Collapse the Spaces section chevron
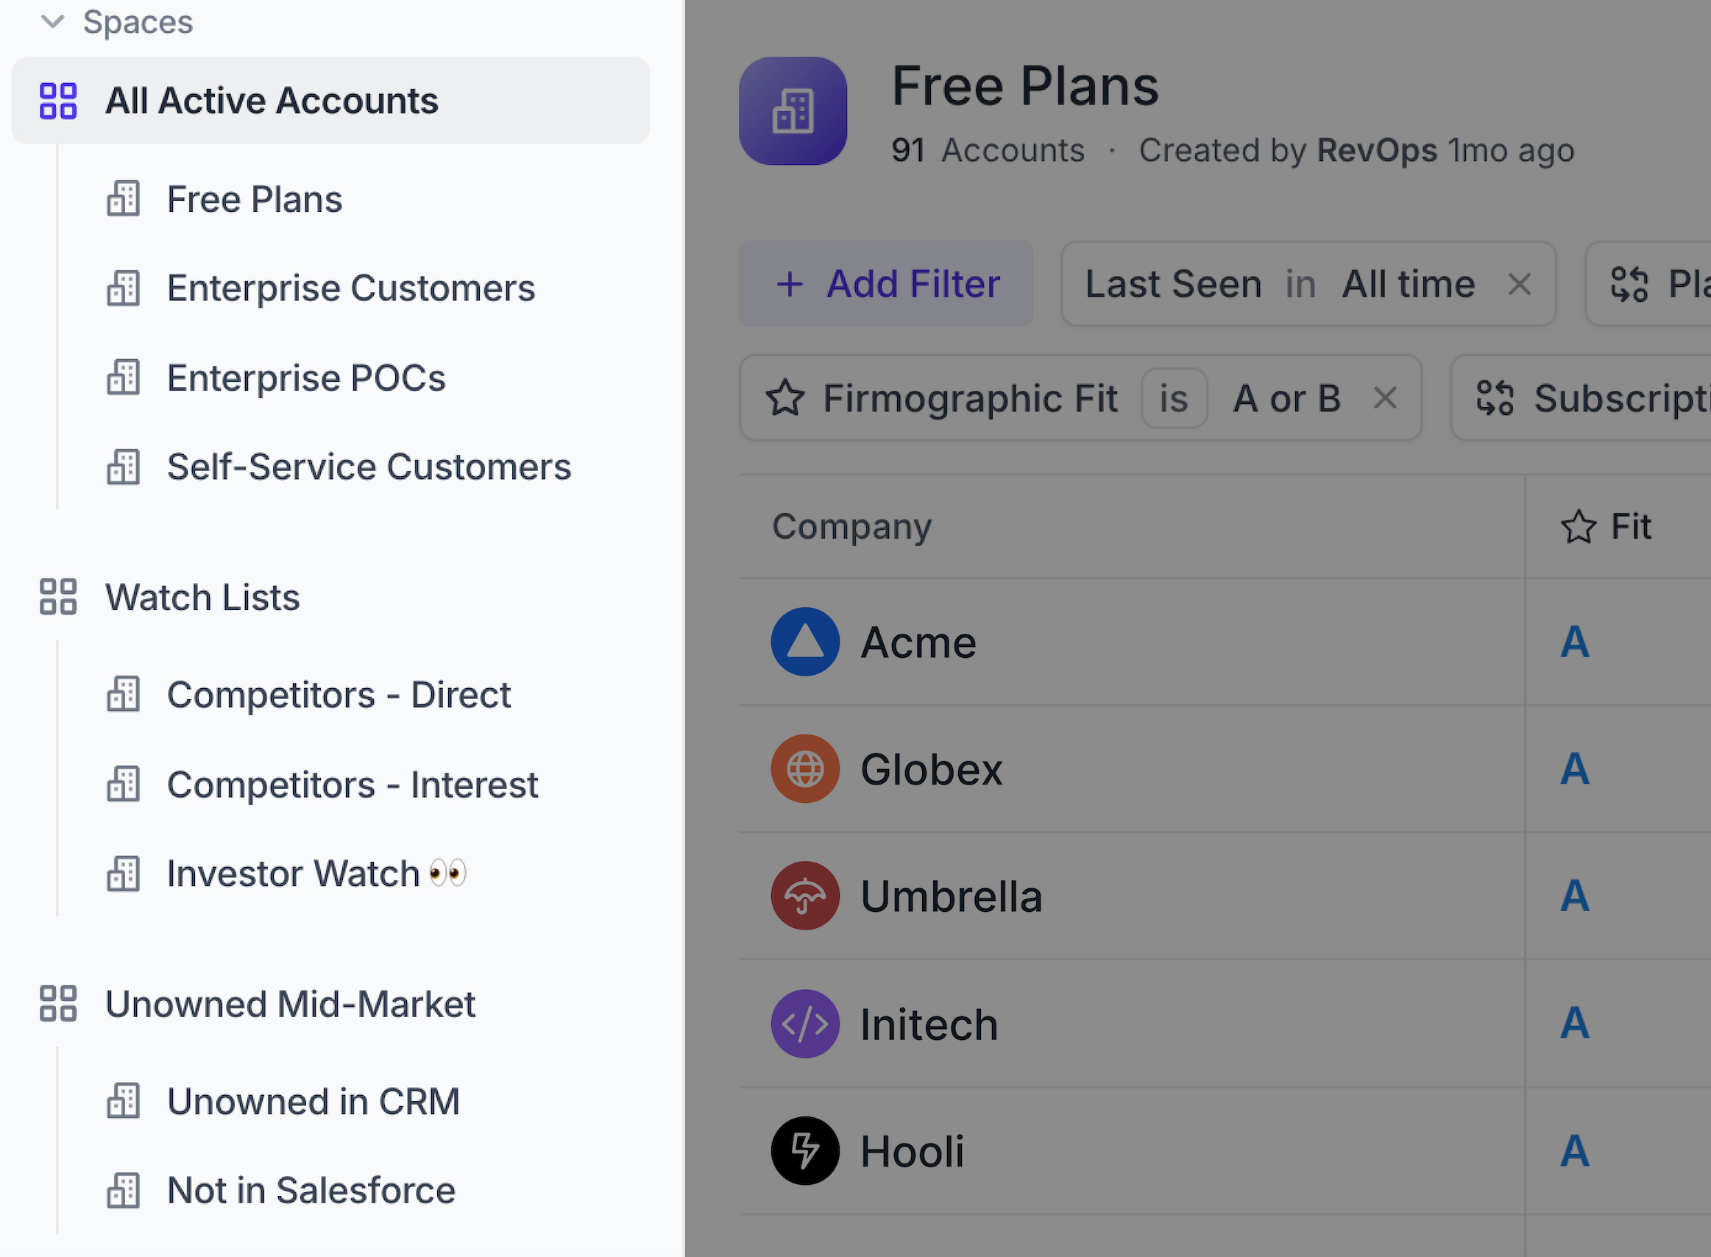 click(x=52, y=21)
